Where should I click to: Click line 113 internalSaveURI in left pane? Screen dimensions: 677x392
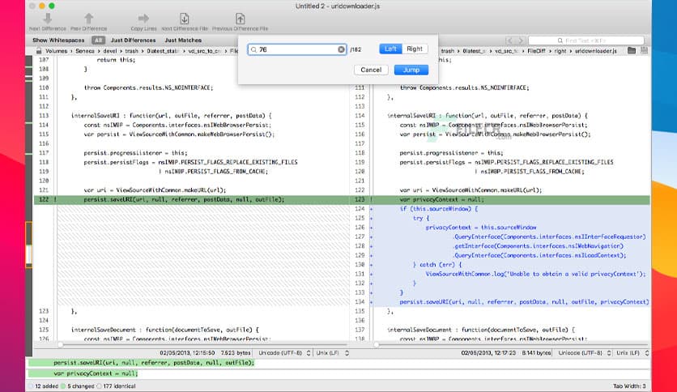(x=172, y=116)
